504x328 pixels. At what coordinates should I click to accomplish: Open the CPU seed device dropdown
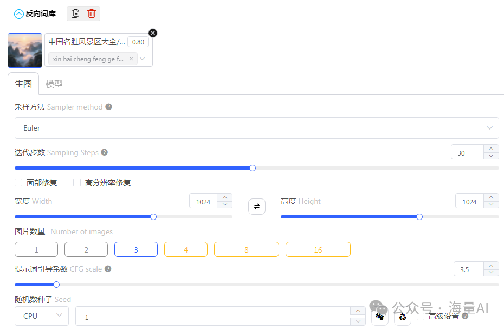[x=42, y=316]
